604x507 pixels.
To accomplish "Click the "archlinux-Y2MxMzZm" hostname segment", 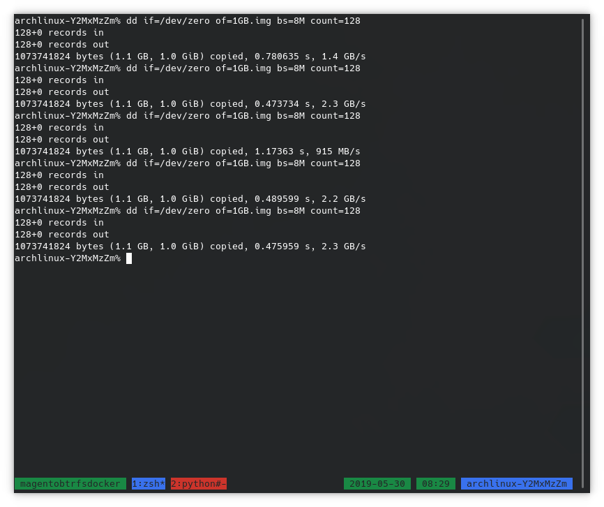I will tap(516, 483).
